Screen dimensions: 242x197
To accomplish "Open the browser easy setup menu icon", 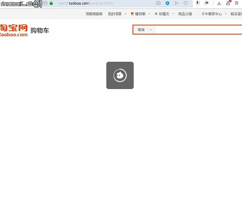I will [237, 3].
